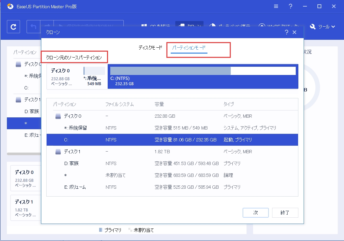Viewport: 344px width, 241px height.
Task: Click the ディスク 0 drive icon in table
Action: point(58,116)
